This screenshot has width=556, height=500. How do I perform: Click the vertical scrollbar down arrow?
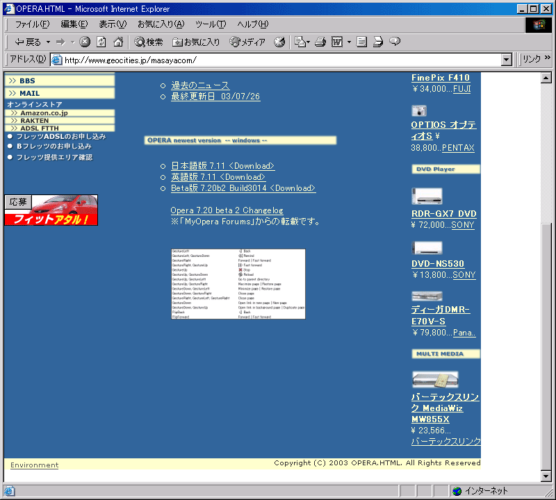click(546, 476)
